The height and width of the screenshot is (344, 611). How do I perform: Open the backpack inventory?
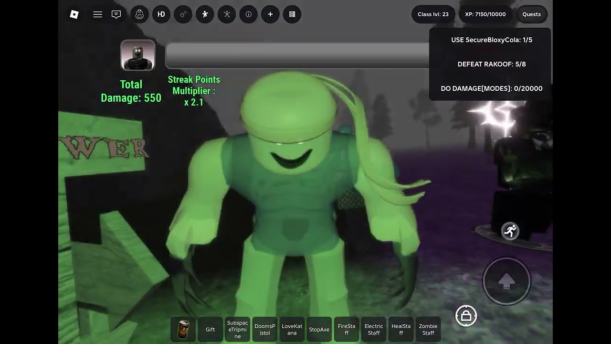click(x=139, y=14)
